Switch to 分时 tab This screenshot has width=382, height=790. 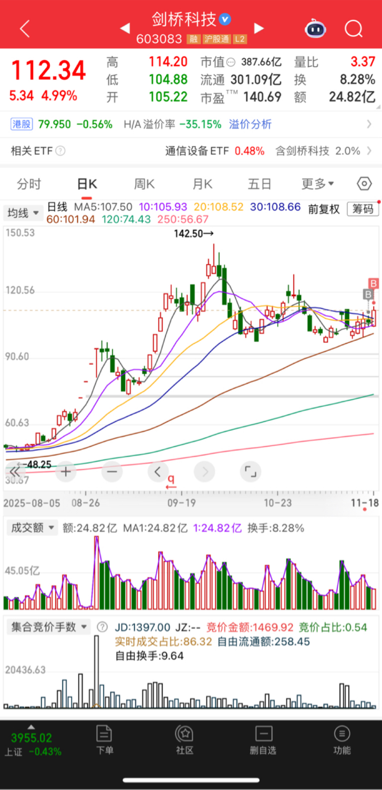tap(29, 184)
